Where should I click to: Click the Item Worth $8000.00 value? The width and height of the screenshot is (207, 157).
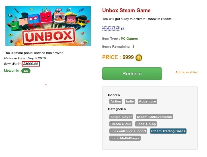pos(31,64)
